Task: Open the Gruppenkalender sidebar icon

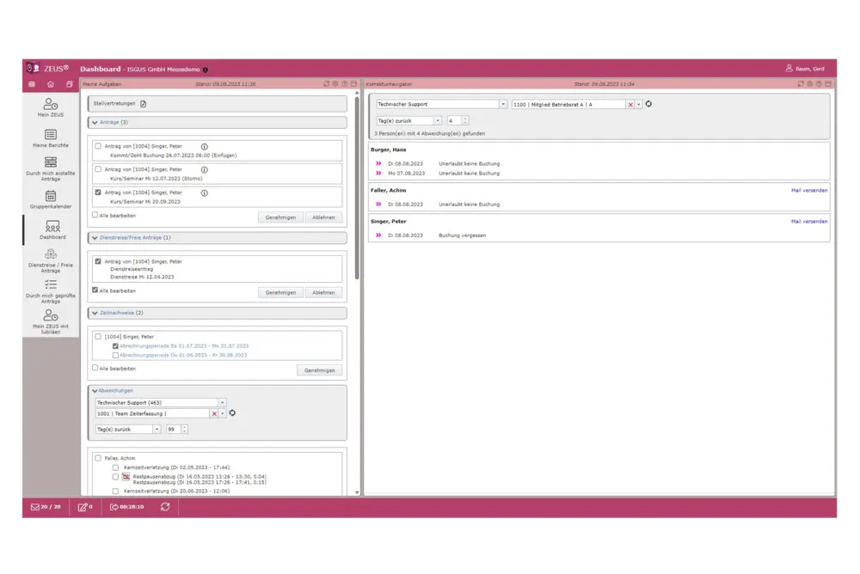Action: 50,199
